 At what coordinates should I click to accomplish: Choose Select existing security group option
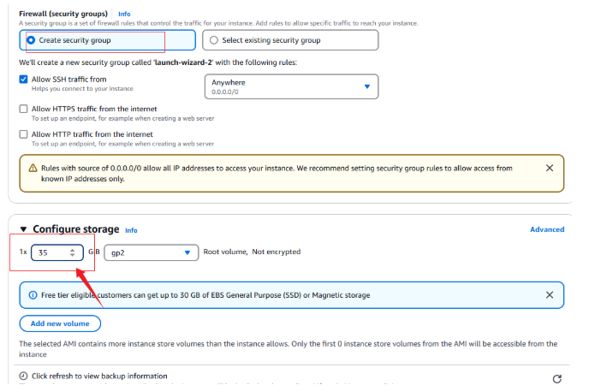[x=214, y=40]
